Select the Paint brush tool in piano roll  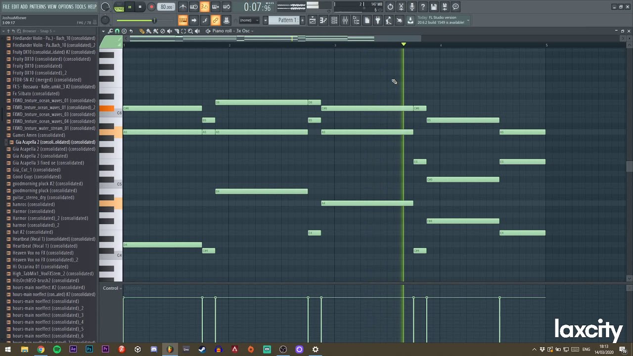[149, 31]
